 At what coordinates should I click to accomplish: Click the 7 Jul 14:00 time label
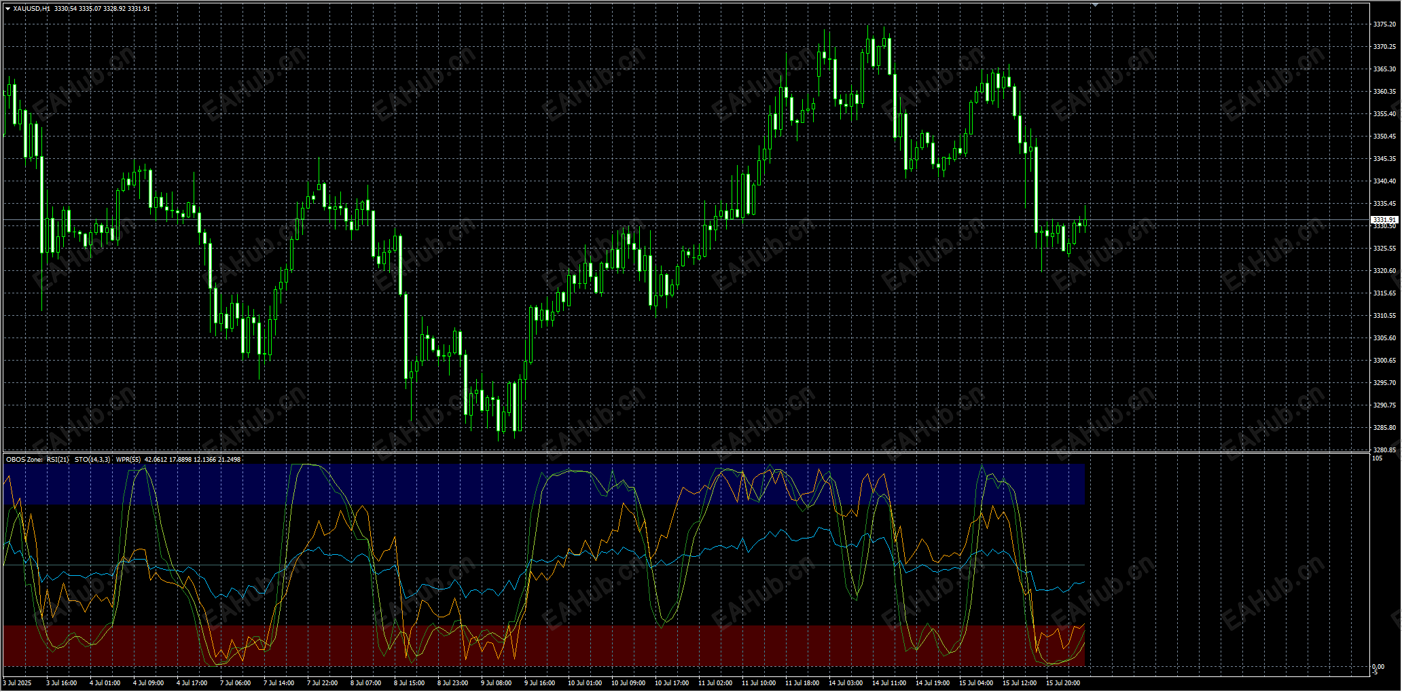(x=279, y=683)
